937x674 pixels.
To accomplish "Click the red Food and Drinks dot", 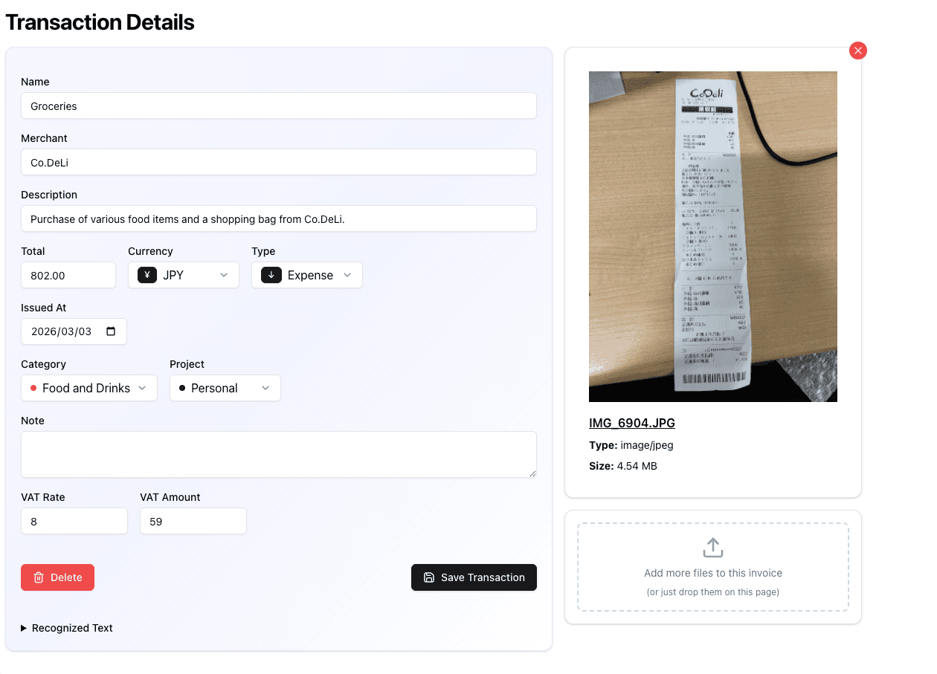I will 33,388.
